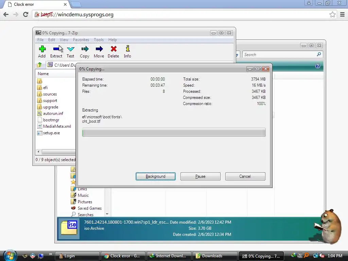Select autorun.inf in the file list
The width and height of the screenshot is (348, 261).
point(53,114)
